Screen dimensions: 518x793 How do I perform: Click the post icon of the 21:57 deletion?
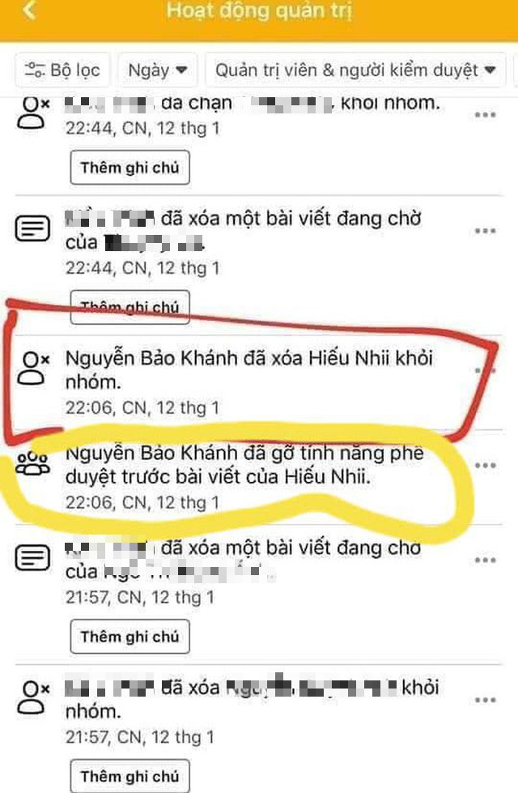[33, 558]
